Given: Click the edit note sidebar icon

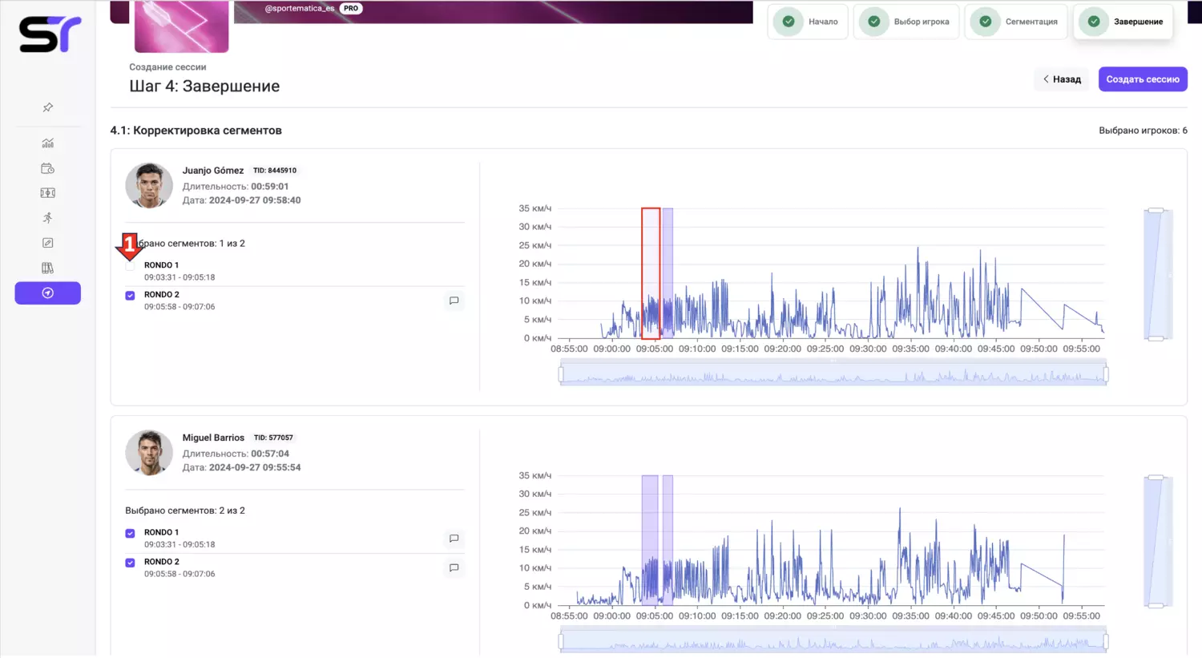Looking at the screenshot, I should pyautogui.click(x=48, y=243).
